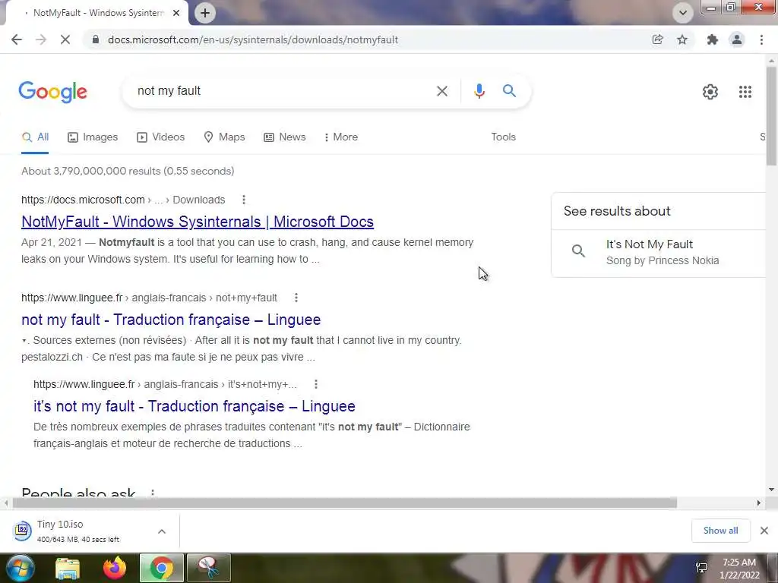
Task: Select the All results tab
Action: (x=35, y=137)
